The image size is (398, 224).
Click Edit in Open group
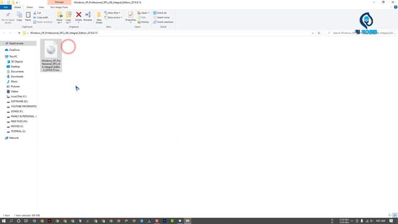tap(142, 17)
